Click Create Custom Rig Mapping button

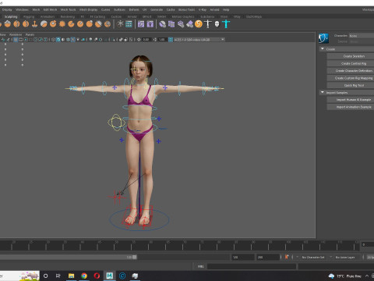coord(351,78)
